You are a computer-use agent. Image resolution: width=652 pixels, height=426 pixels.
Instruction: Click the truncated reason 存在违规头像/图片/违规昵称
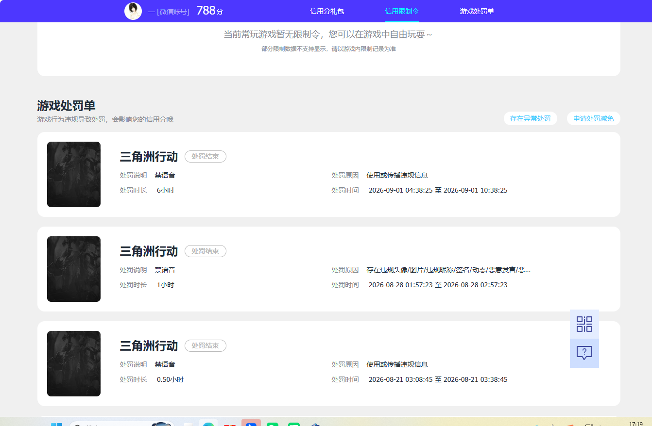pyautogui.click(x=448, y=270)
